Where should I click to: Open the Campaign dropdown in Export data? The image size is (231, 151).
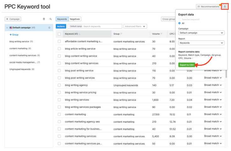click(201, 33)
